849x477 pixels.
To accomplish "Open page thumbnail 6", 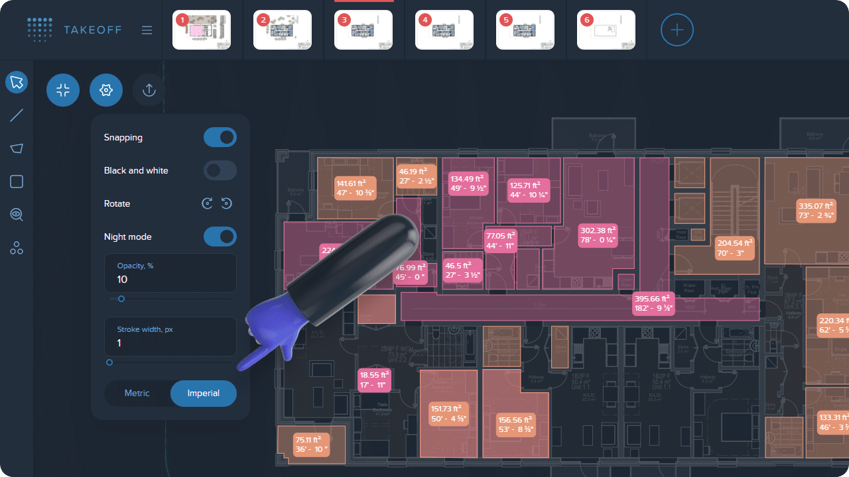I will pos(606,30).
